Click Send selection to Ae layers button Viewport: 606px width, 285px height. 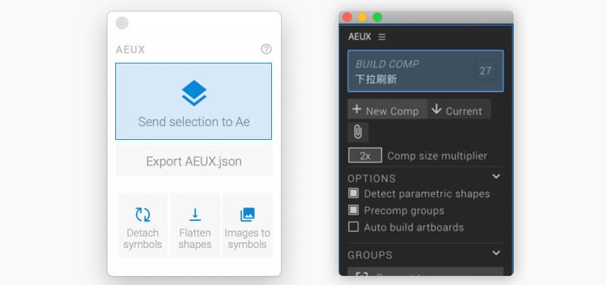pos(193,101)
